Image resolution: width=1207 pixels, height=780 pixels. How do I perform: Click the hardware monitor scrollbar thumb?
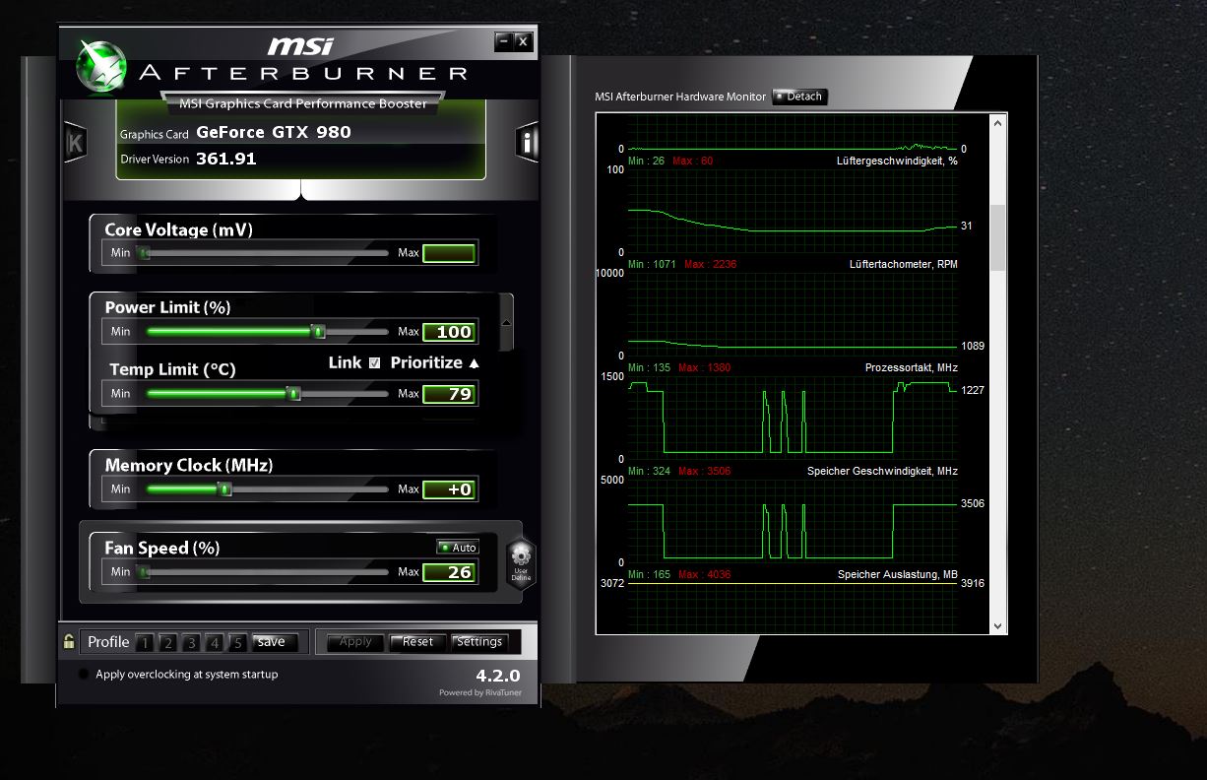pos(998,237)
